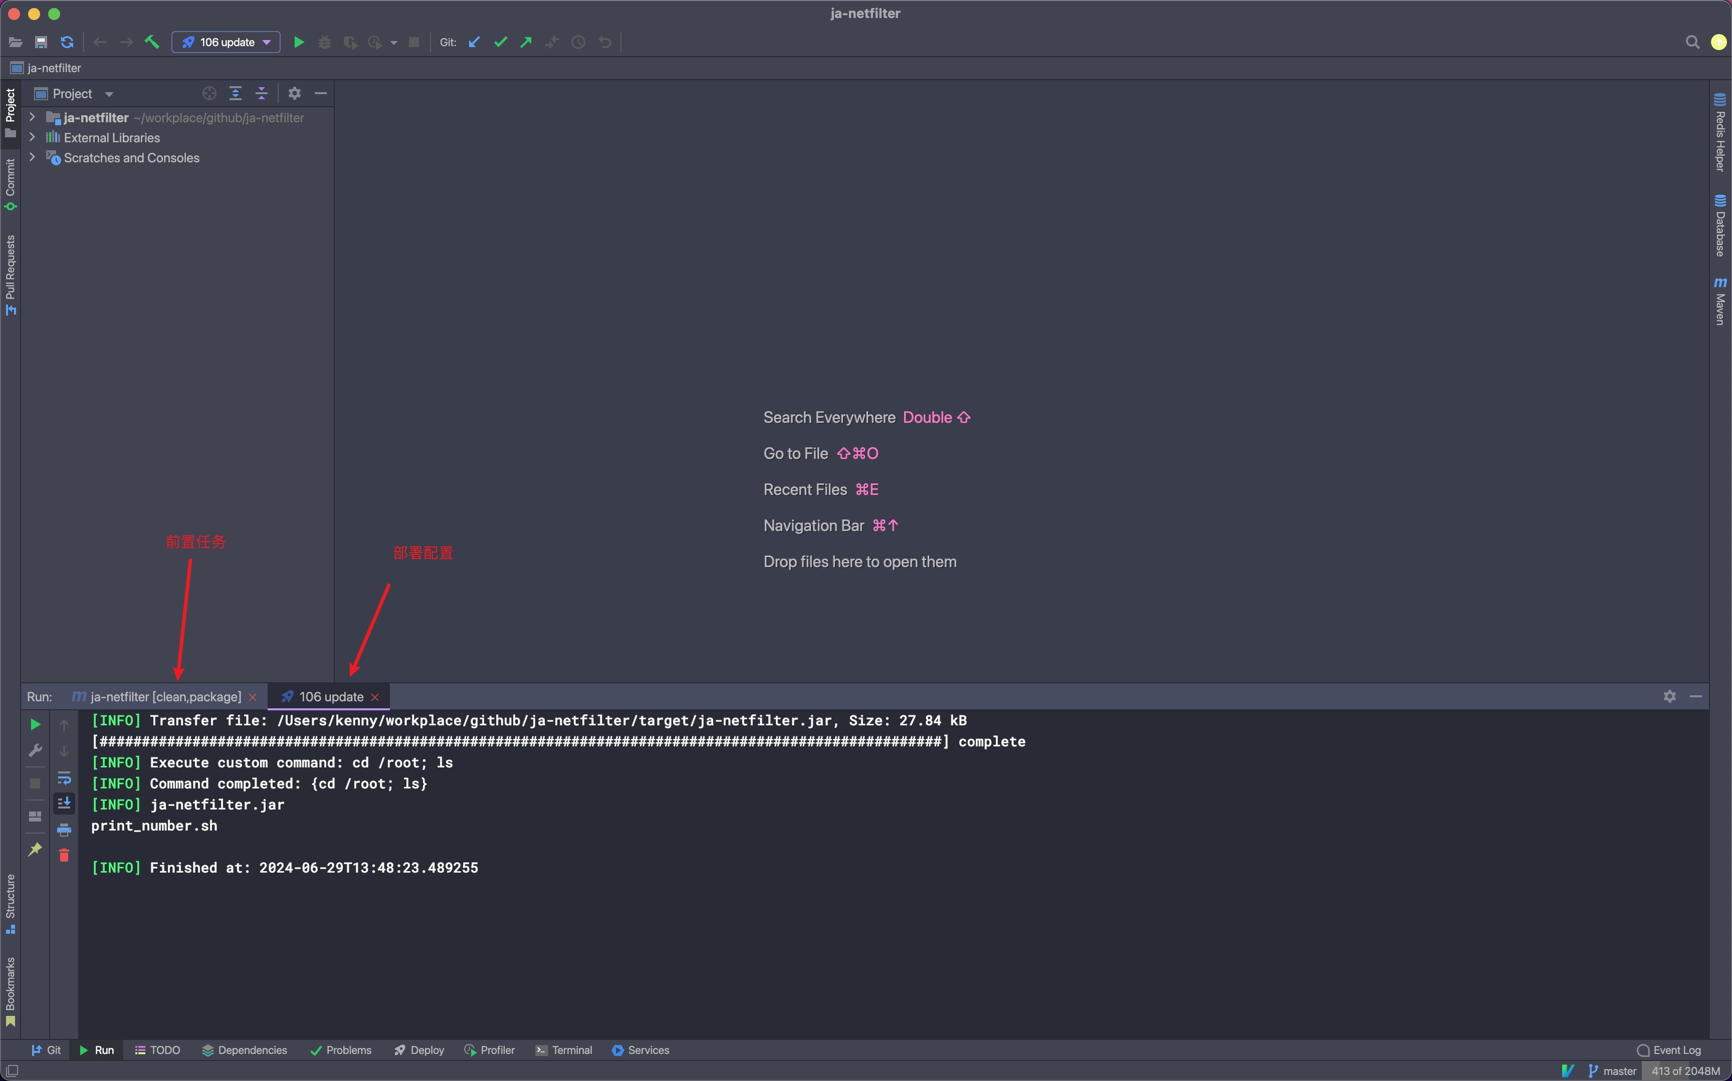The width and height of the screenshot is (1732, 1081).
Task: Hide the Project tool window
Action: pos(320,93)
